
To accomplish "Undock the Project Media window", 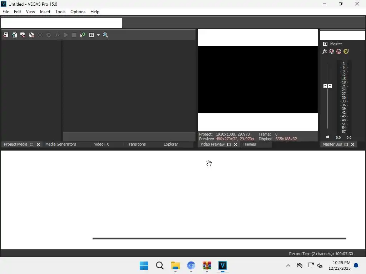I will pyautogui.click(x=32, y=144).
